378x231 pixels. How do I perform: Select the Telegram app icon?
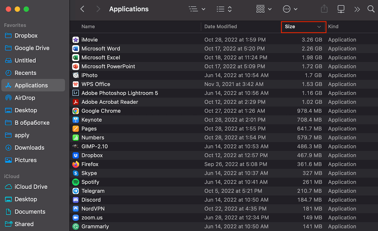[x=76, y=191]
